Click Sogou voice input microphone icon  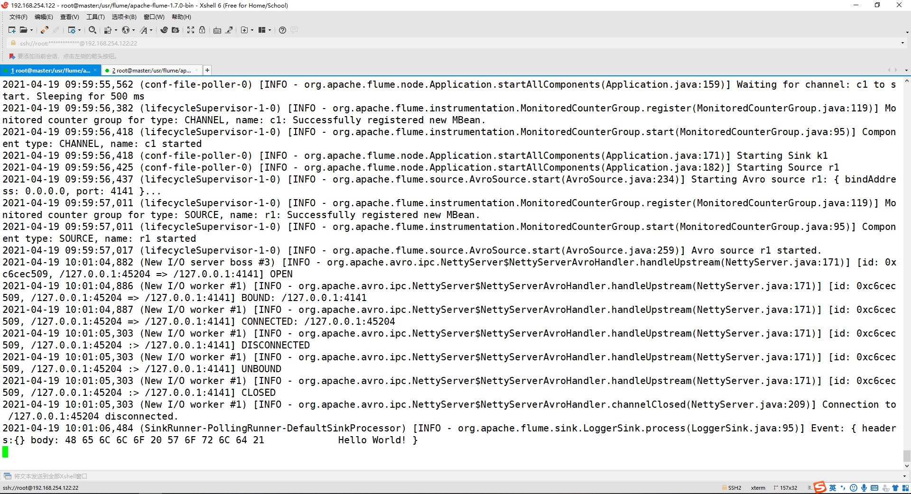[864, 488]
